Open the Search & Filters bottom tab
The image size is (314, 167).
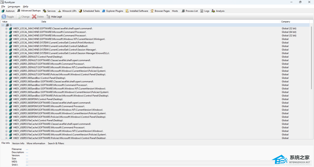tap(56, 143)
